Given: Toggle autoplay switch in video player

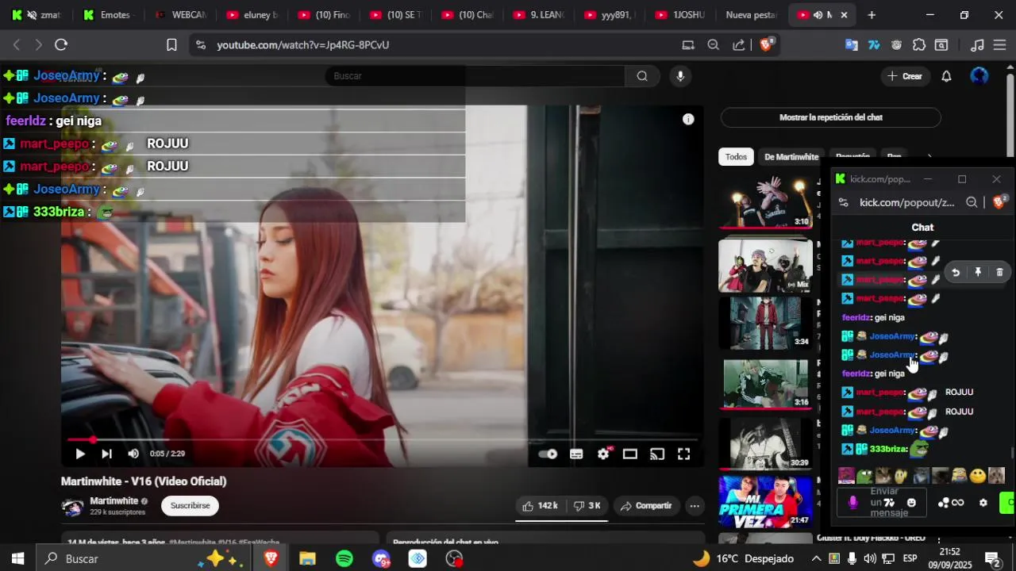Looking at the screenshot, I should click(x=548, y=454).
